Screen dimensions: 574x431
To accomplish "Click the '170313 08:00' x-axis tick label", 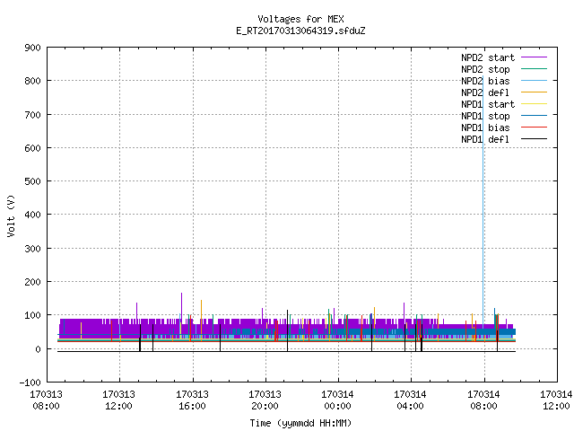I will 46,400.
